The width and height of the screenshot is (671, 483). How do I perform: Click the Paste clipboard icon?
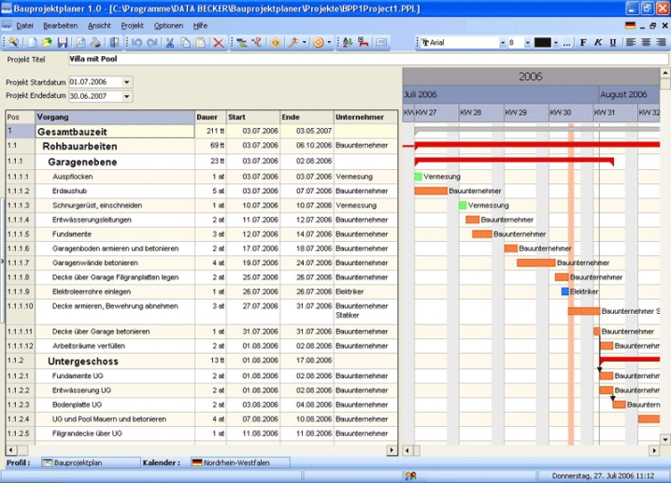coord(200,43)
